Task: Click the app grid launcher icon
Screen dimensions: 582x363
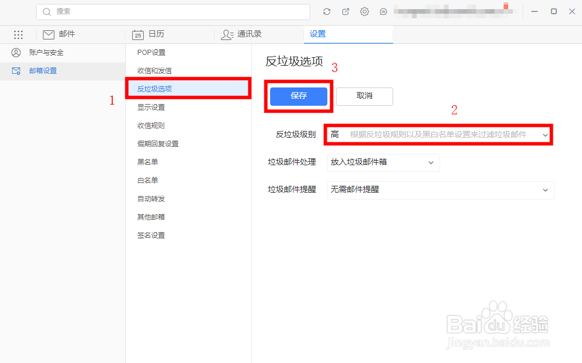Action: click(x=18, y=34)
